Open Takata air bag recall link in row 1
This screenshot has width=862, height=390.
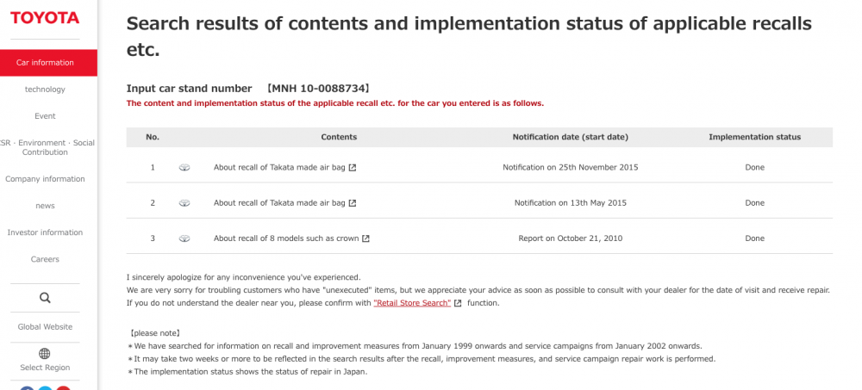(x=279, y=168)
